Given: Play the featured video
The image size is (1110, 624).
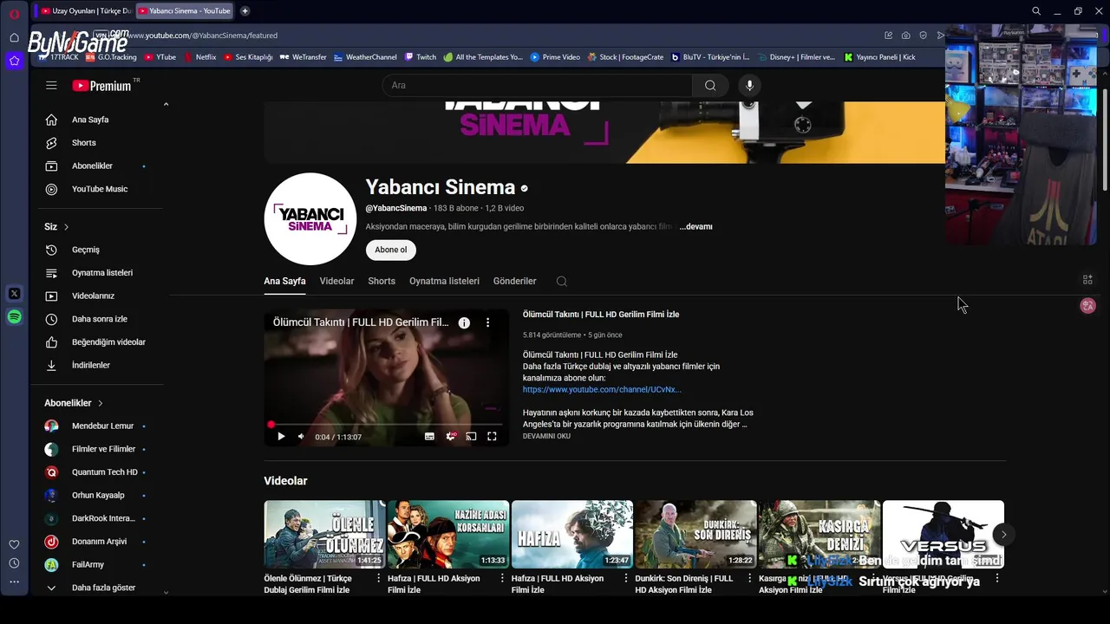Looking at the screenshot, I should tap(281, 437).
